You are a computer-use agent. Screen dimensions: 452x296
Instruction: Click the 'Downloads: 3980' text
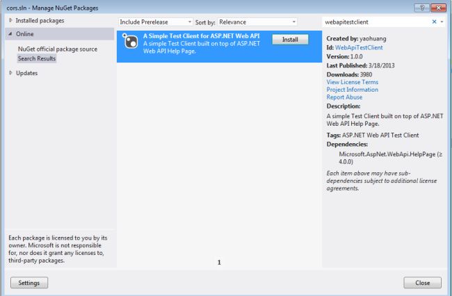[x=349, y=74]
